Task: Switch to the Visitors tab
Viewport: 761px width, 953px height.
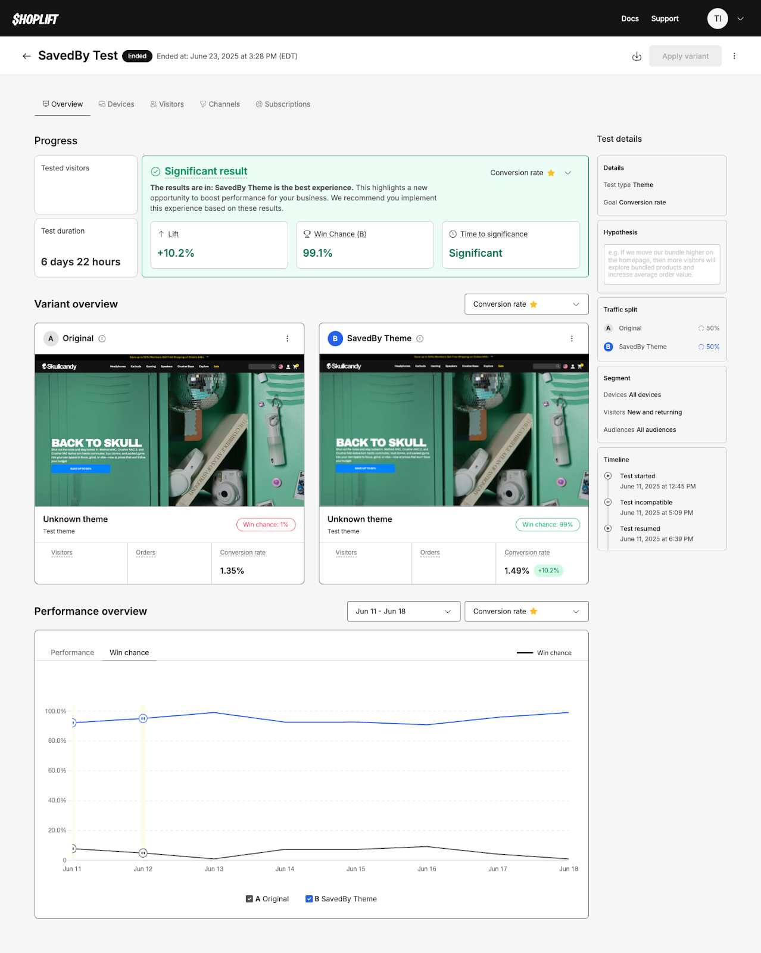Action: tap(167, 104)
